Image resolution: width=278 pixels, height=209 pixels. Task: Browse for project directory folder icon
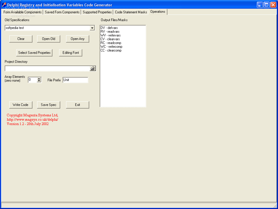pyautogui.click(x=93, y=68)
